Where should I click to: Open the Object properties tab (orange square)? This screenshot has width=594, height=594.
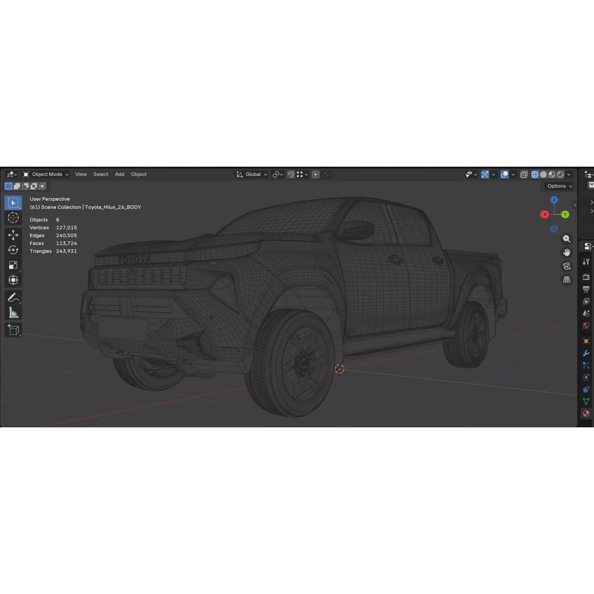tap(586, 342)
